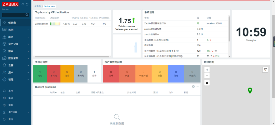This screenshot has height=125, width=275.
Task: Click the 集成 integrations icon
Action: pos(4,98)
